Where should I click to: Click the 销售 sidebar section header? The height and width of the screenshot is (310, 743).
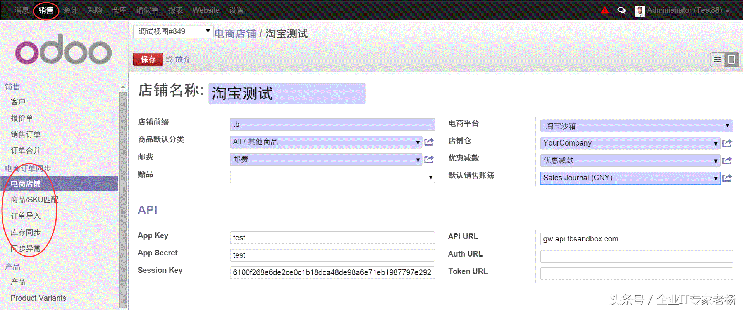pos(12,87)
